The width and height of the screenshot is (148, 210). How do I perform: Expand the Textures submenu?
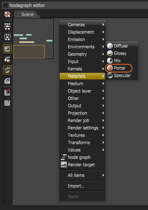83,135
